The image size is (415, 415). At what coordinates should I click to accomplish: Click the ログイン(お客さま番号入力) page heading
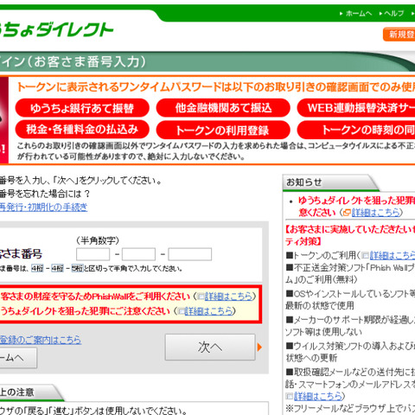click(73, 62)
